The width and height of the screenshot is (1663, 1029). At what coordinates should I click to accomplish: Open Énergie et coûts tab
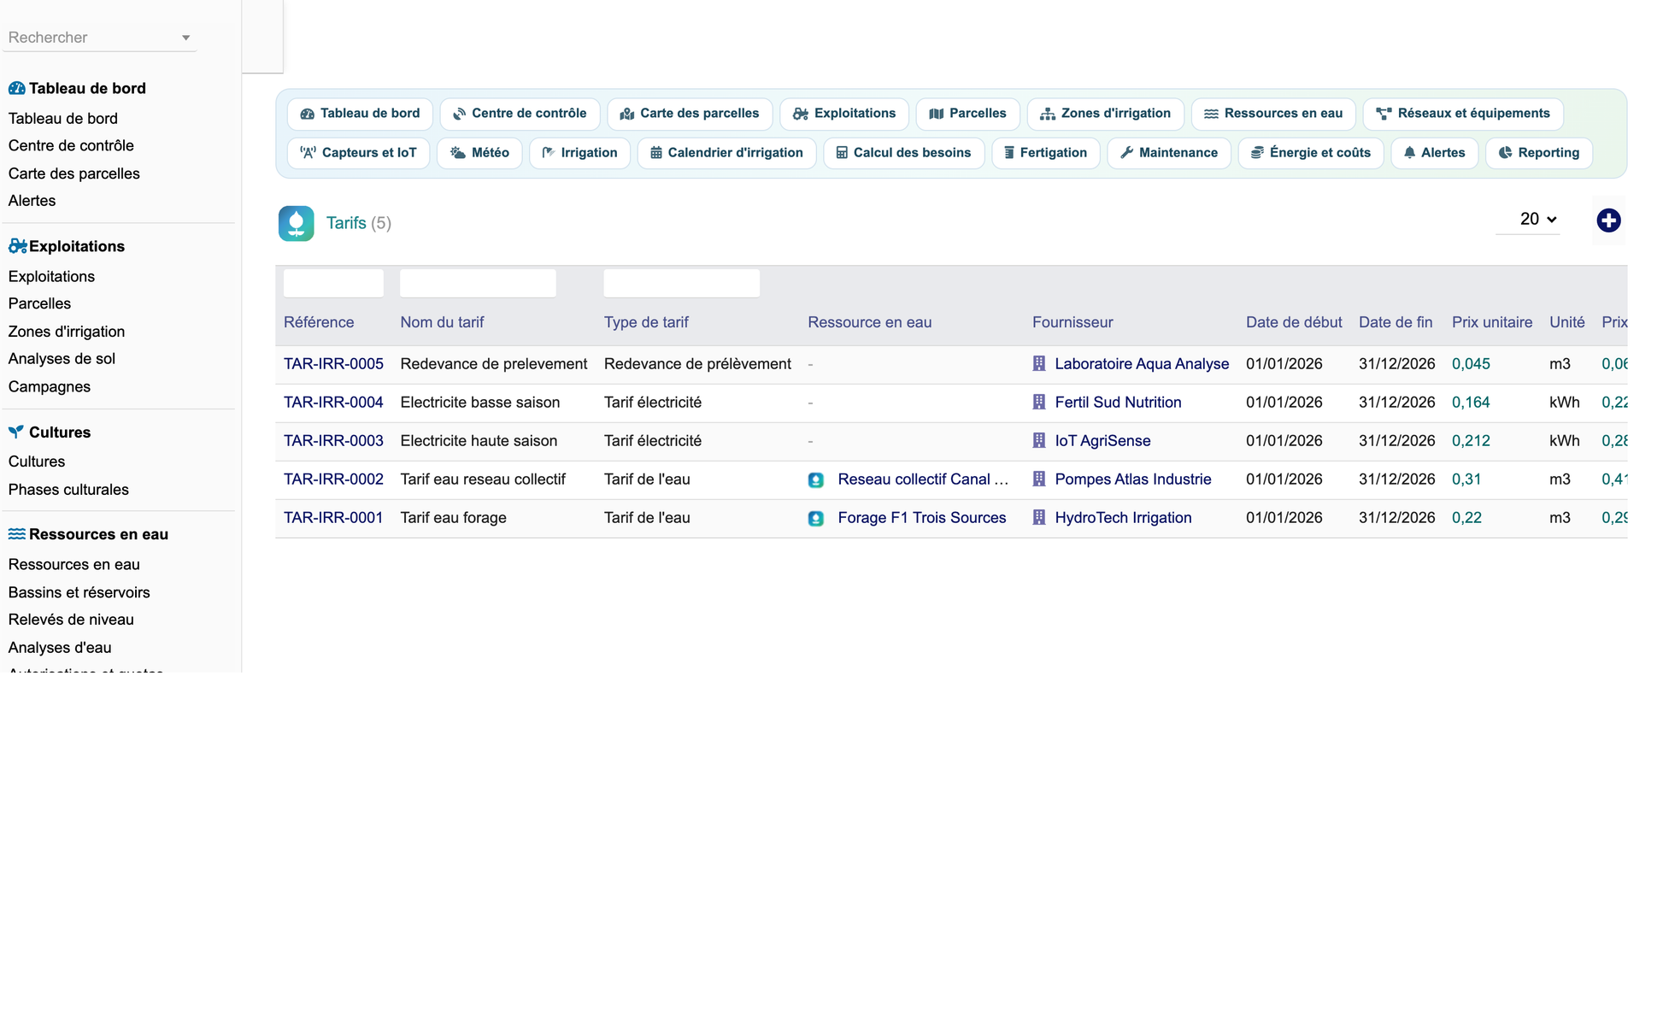point(1311,153)
